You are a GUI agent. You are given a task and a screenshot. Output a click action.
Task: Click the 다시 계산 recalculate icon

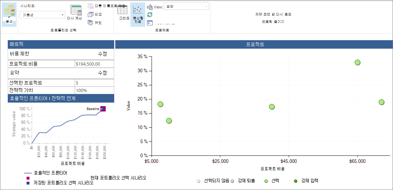coord(76,10)
